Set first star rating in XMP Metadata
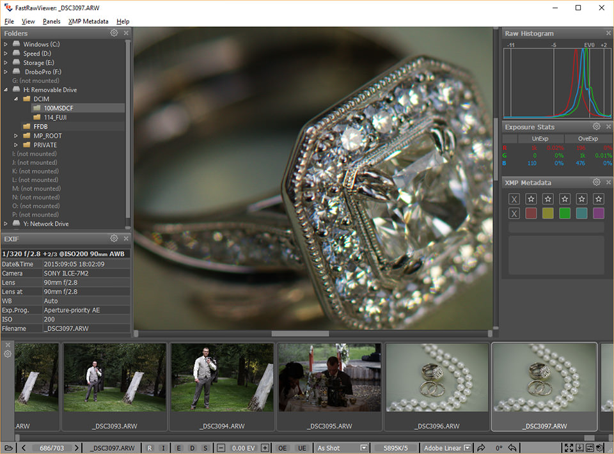This screenshot has width=614, height=454. click(x=531, y=199)
